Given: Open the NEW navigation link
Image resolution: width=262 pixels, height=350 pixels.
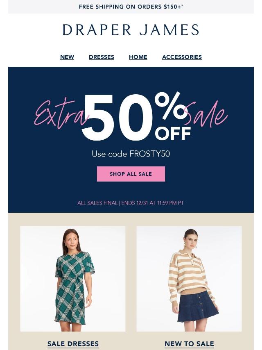Looking at the screenshot, I should [67, 57].
